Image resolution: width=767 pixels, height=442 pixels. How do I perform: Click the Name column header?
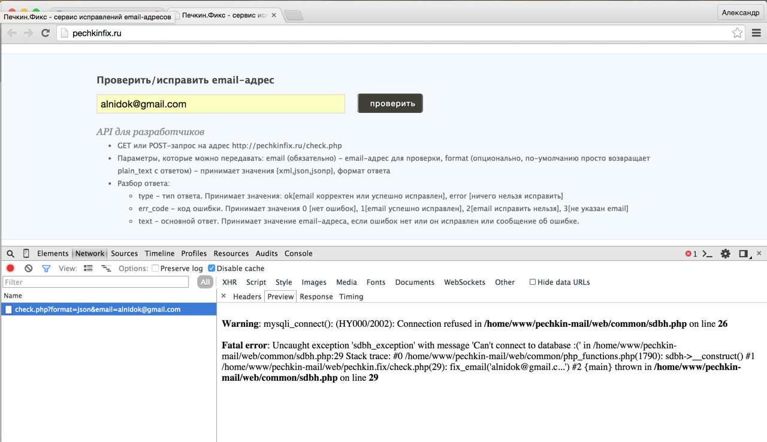pyautogui.click(x=108, y=296)
